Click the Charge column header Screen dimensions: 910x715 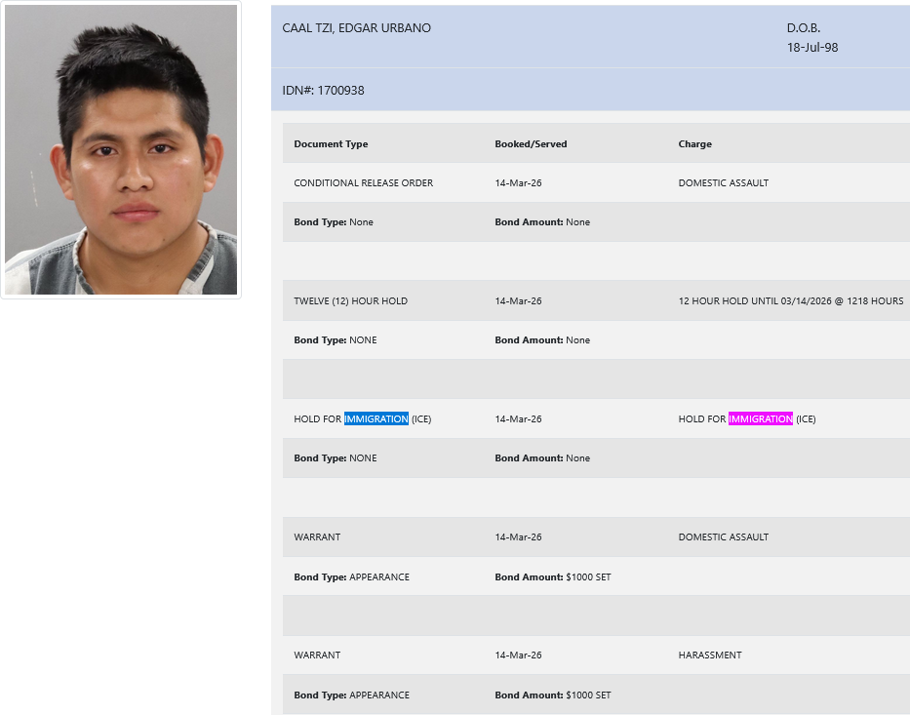694,144
